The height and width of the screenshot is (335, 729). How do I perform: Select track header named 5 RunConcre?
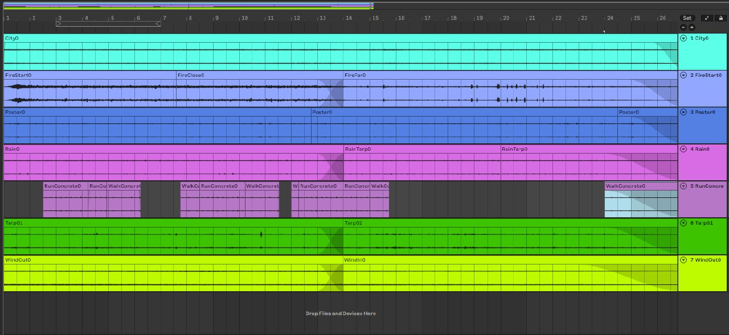[x=703, y=200]
